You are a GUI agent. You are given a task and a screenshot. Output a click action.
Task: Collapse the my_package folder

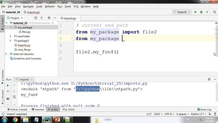[x=11, y=27]
